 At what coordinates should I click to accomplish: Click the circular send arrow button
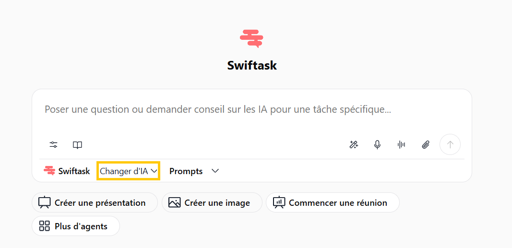(x=450, y=144)
